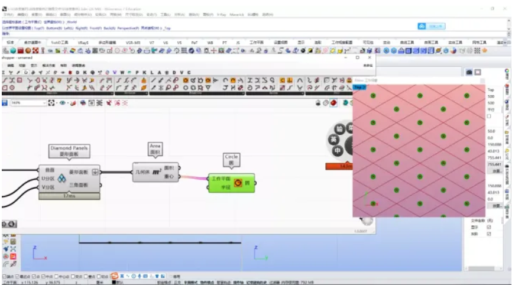Click the 17ms profiler bar under Diamond Panels
512x285 pixels.
pos(69,196)
